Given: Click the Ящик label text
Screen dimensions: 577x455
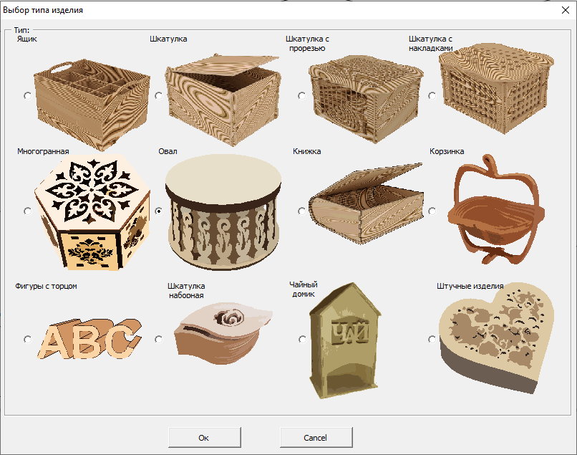Looking at the screenshot, I should (27, 39).
